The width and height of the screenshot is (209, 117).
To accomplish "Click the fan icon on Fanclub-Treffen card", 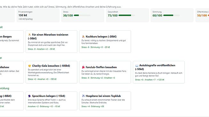I will coord(83,67).
